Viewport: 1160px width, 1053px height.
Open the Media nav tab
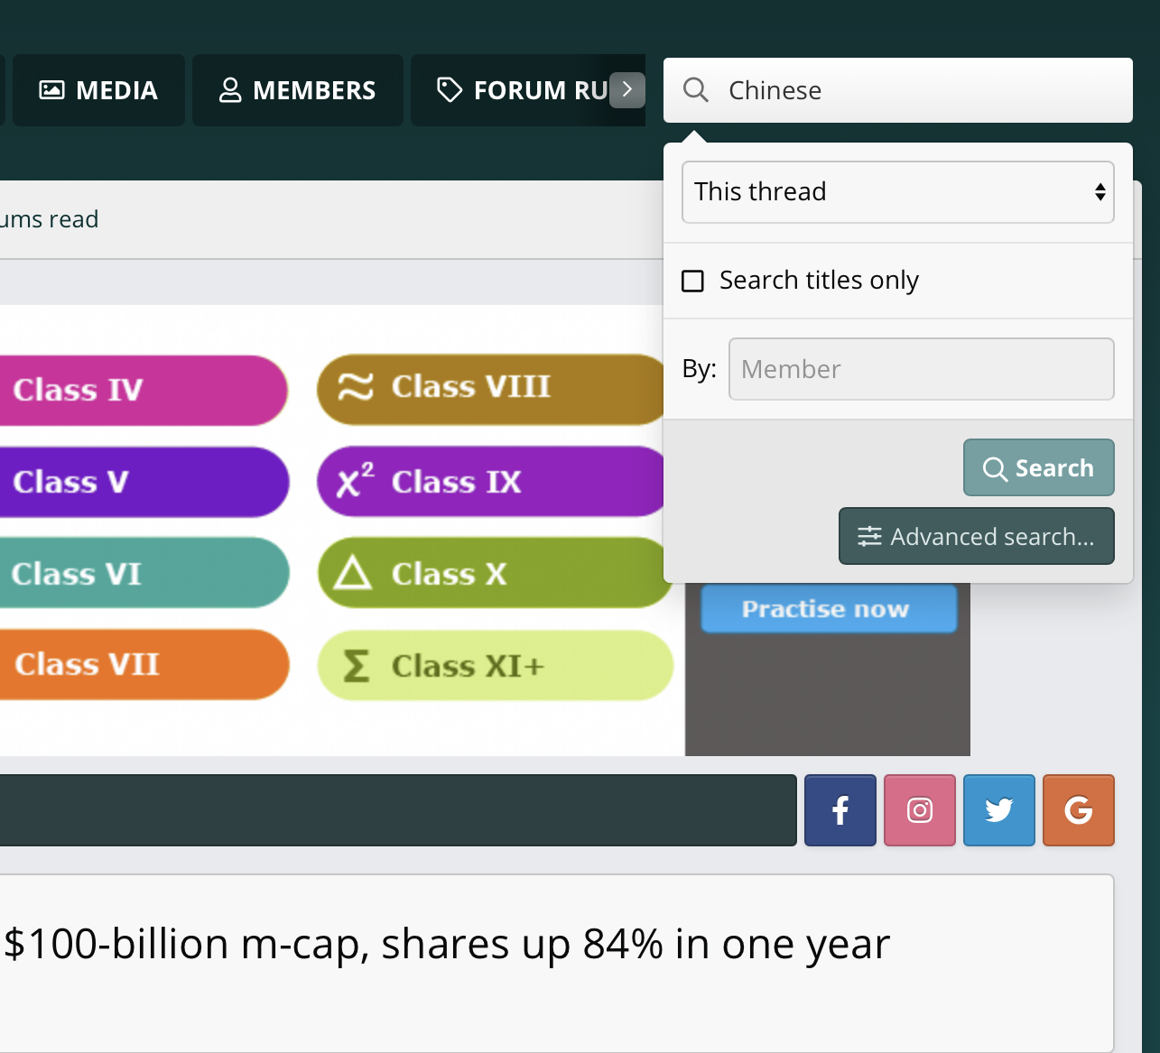pos(98,90)
